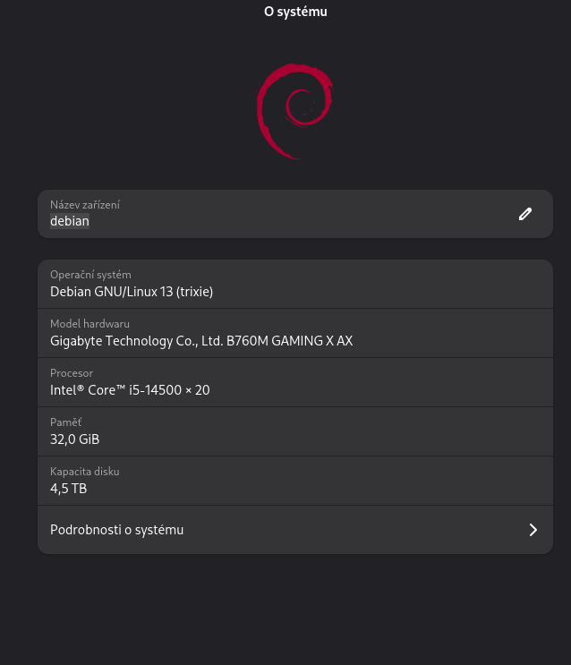The height and width of the screenshot is (665, 571).
Task: Click the chevron arrow beside Podrobnosti o systému
Action: 533,530
